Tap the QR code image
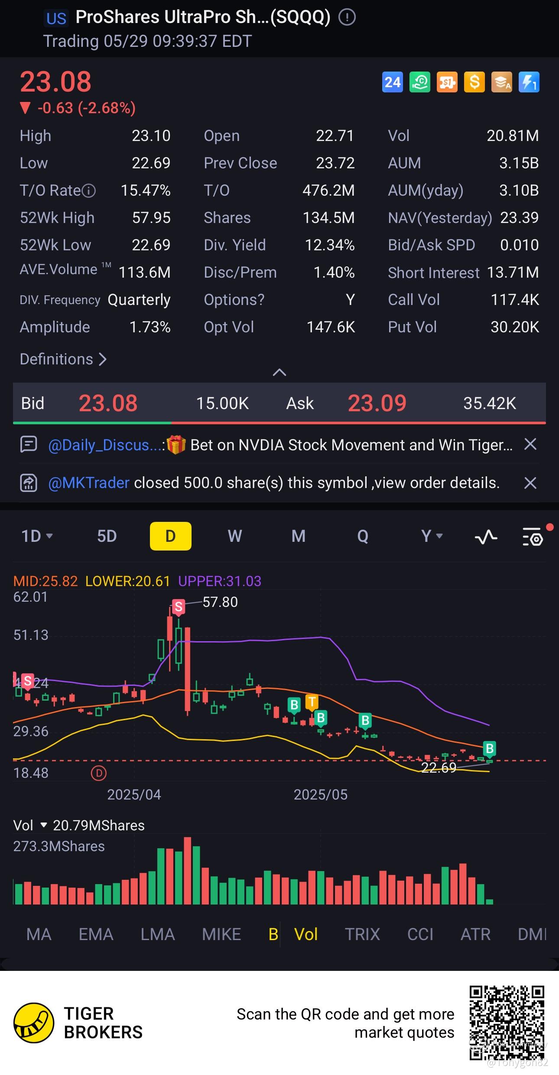The image size is (559, 1075). [507, 1023]
